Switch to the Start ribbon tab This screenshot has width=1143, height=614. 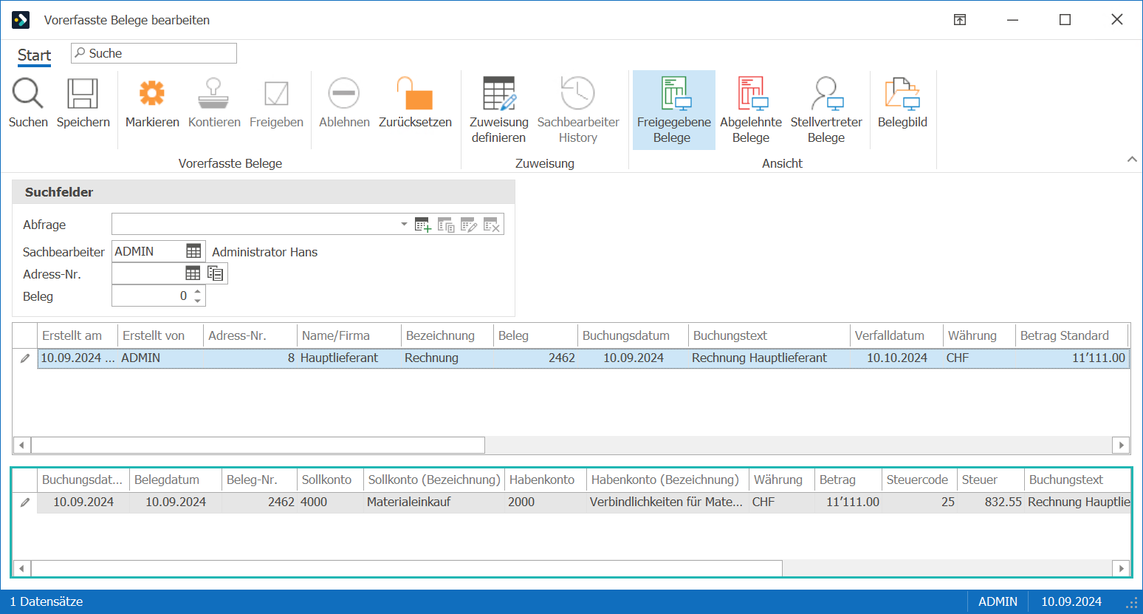[x=34, y=55]
